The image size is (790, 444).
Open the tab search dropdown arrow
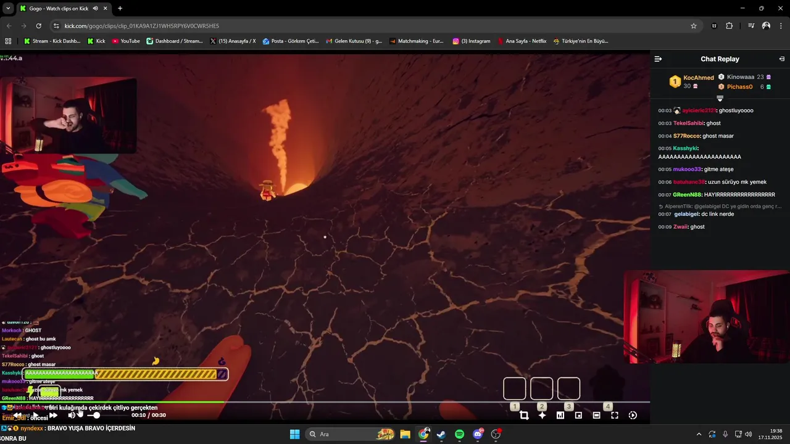point(8,9)
